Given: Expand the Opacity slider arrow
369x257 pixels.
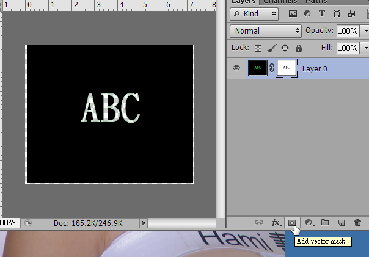Looking at the screenshot, I should click(x=364, y=31).
